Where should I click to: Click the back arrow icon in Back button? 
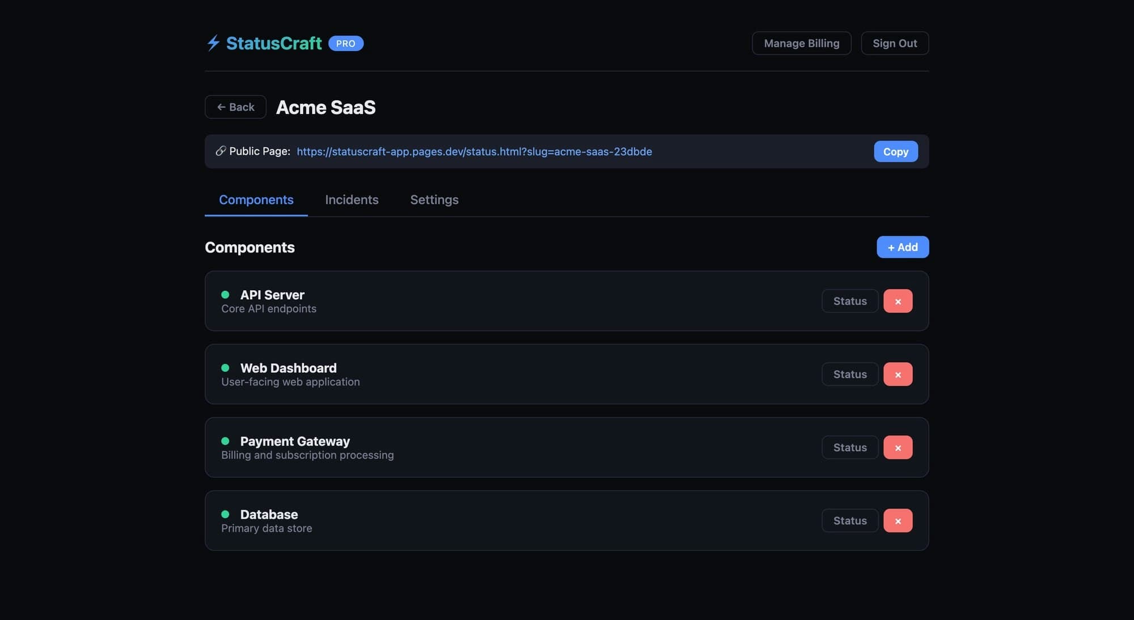point(222,107)
